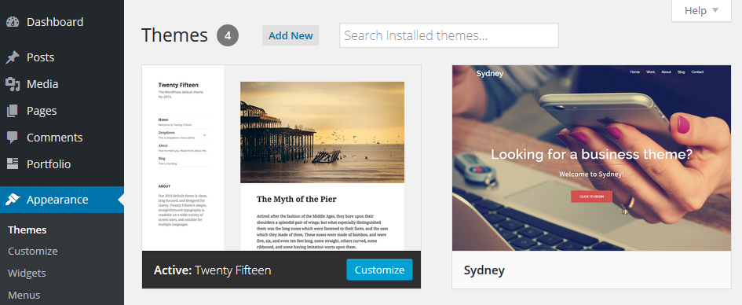This screenshot has height=305, width=742.
Task: Click the theme count badge showing 4
Action: (x=228, y=35)
